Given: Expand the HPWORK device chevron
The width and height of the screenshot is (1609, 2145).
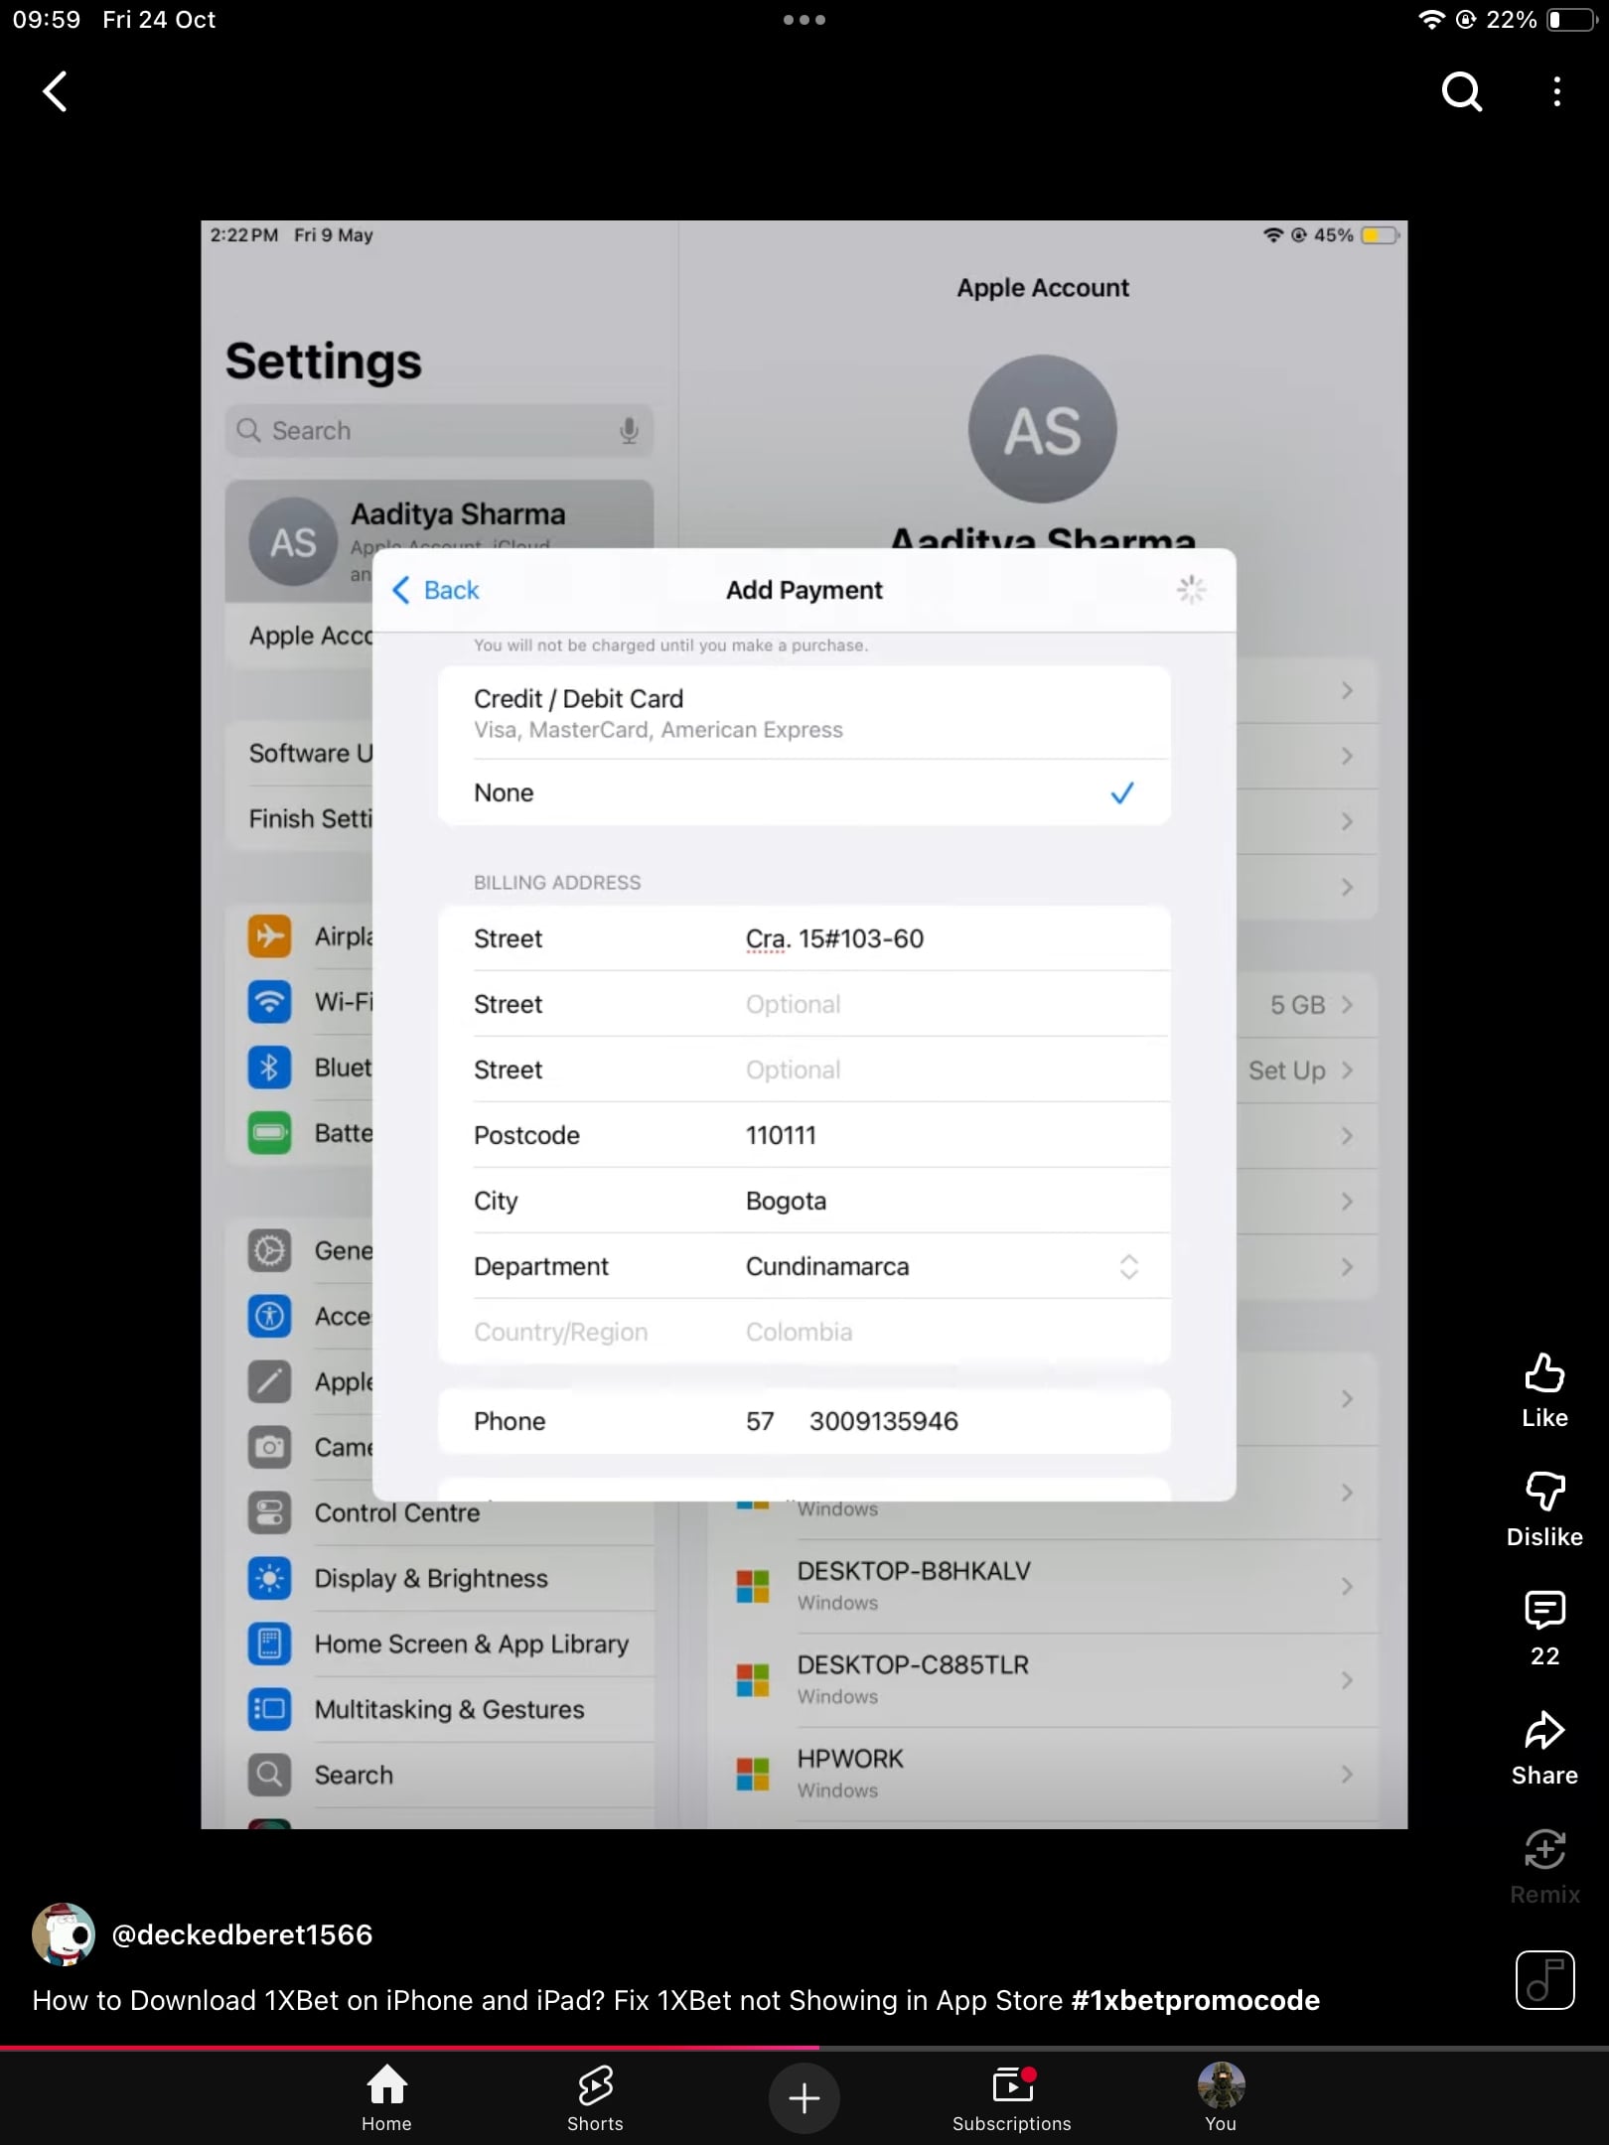Looking at the screenshot, I should [1347, 1774].
